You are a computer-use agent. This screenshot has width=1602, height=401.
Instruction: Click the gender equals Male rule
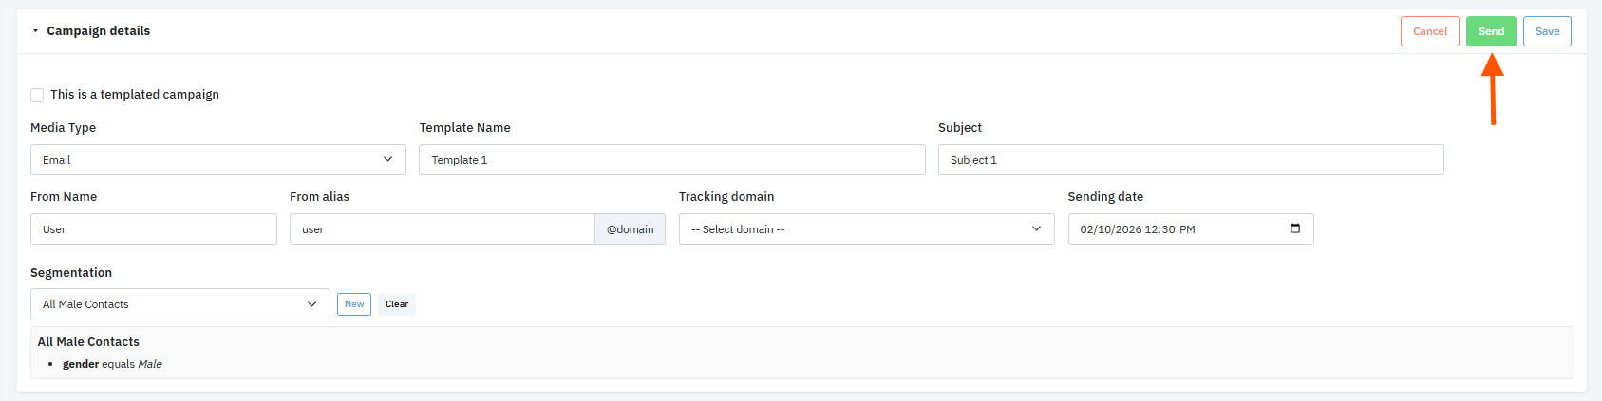click(112, 364)
